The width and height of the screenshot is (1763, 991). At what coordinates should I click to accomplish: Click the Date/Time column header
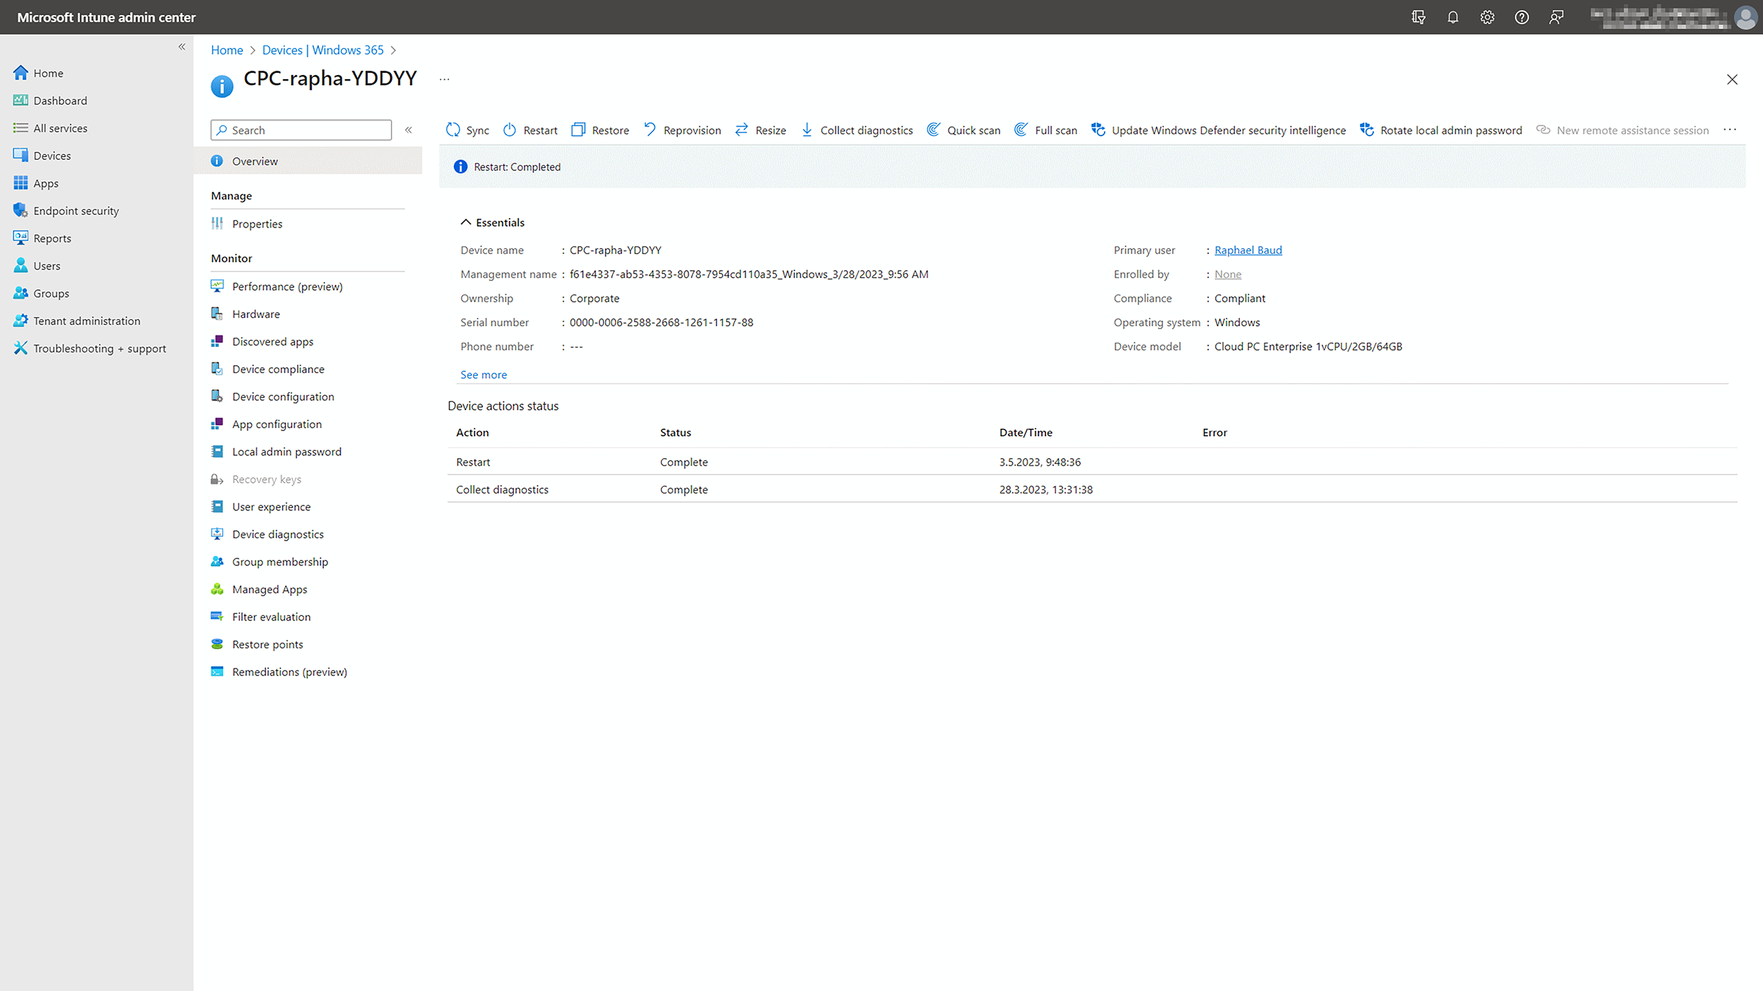[x=1025, y=432]
